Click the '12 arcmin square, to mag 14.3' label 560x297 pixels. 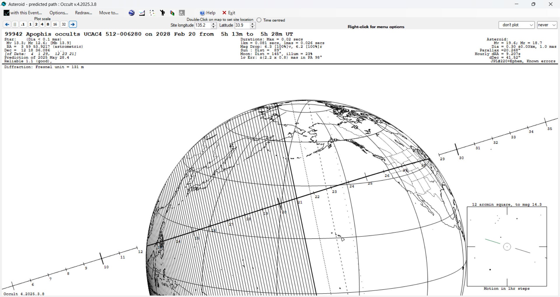pos(507,204)
